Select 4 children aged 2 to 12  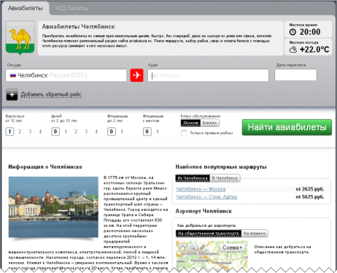pyautogui.click(x=96, y=131)
